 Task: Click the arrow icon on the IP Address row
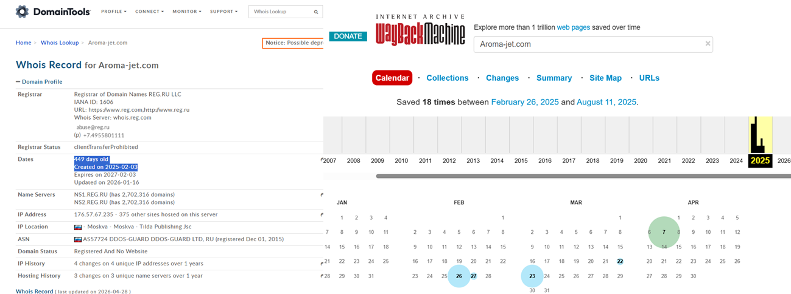322,214
